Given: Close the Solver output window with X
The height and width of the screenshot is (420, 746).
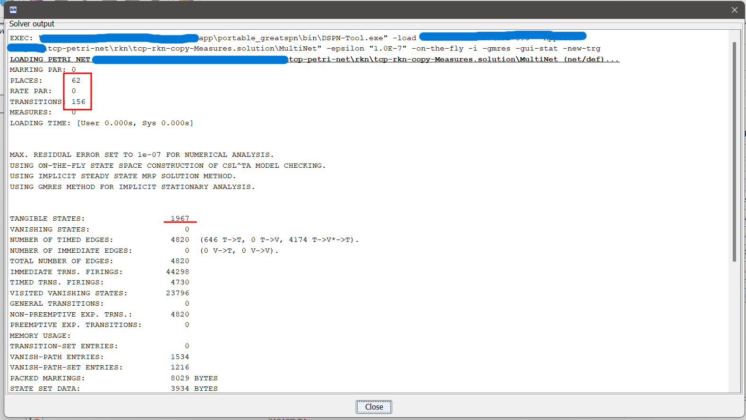Looking at the screenshot, I should point(734,10).
